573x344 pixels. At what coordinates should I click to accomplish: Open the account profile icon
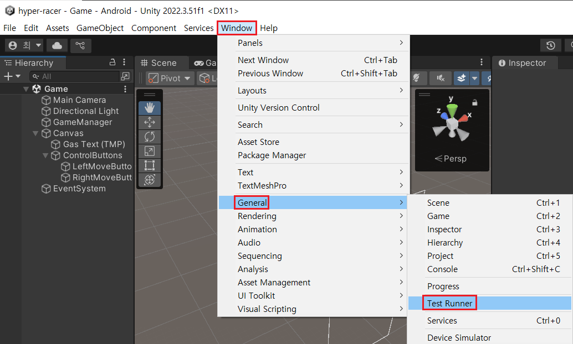tap(13, 45)
